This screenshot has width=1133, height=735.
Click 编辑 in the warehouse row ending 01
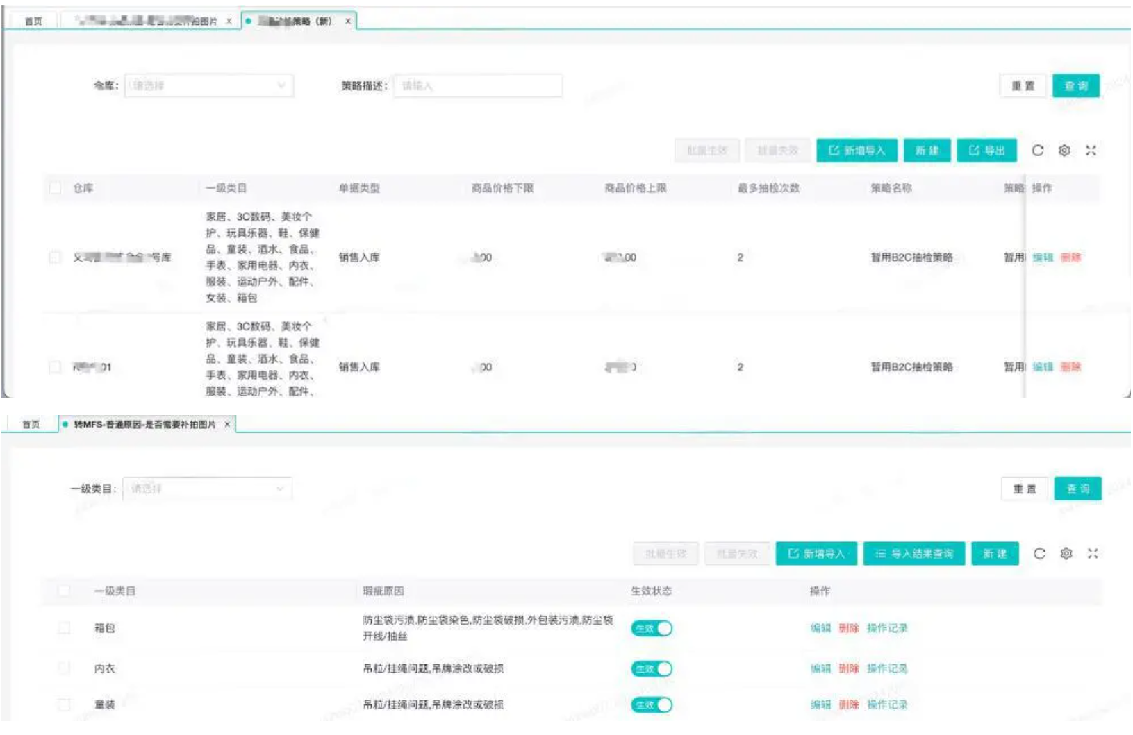click(1043, 366)
